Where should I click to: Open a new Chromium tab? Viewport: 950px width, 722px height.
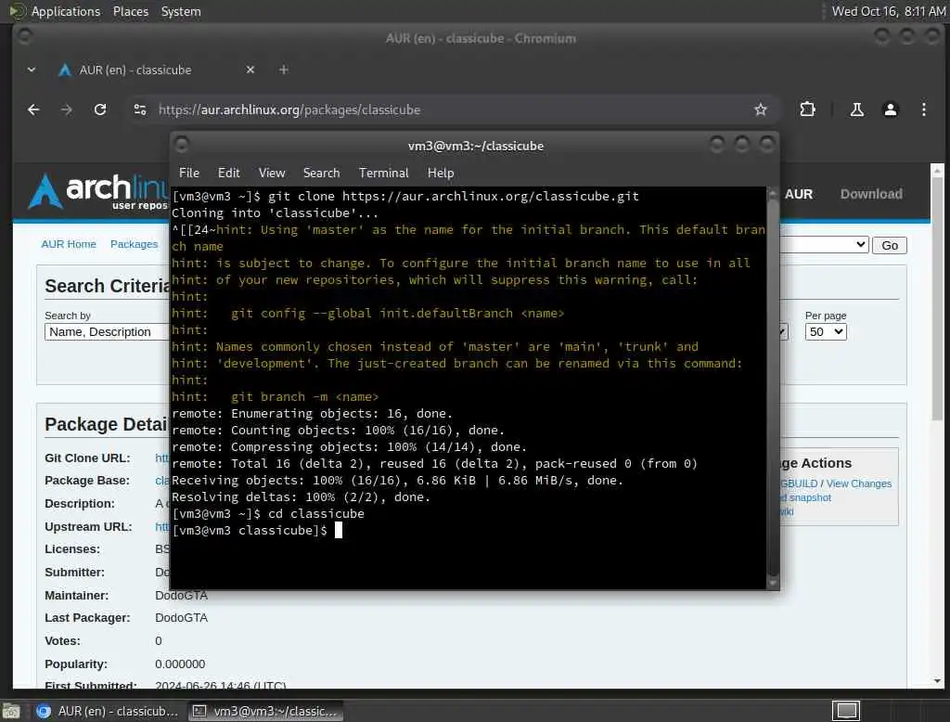tap(284, 70)
